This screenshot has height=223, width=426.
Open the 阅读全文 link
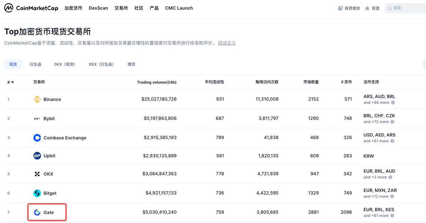[x=227, y=43]
